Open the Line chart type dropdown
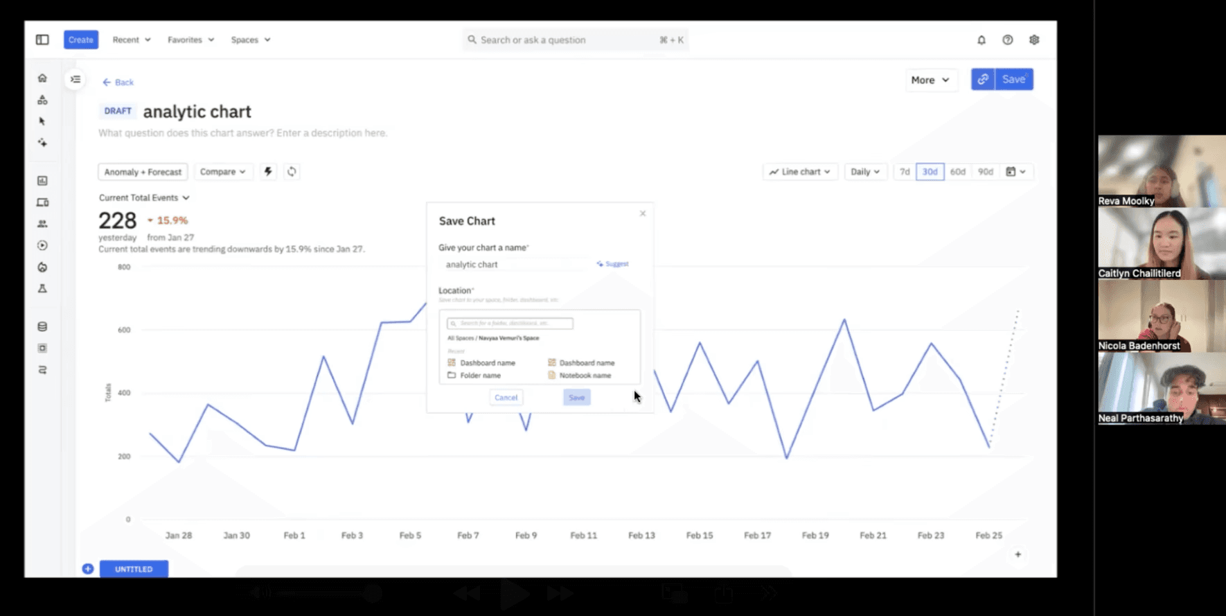Viewport: 1226px width, 616px height. click(x=800, y=172)
